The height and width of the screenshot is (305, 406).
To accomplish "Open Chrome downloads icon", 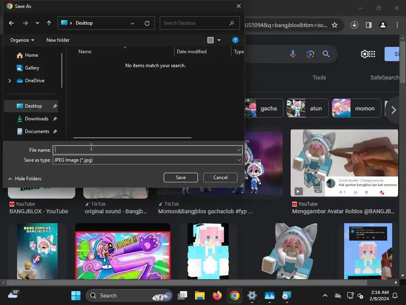I will 354,25.
